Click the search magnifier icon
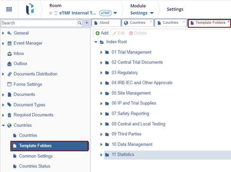 pos(80,23)
